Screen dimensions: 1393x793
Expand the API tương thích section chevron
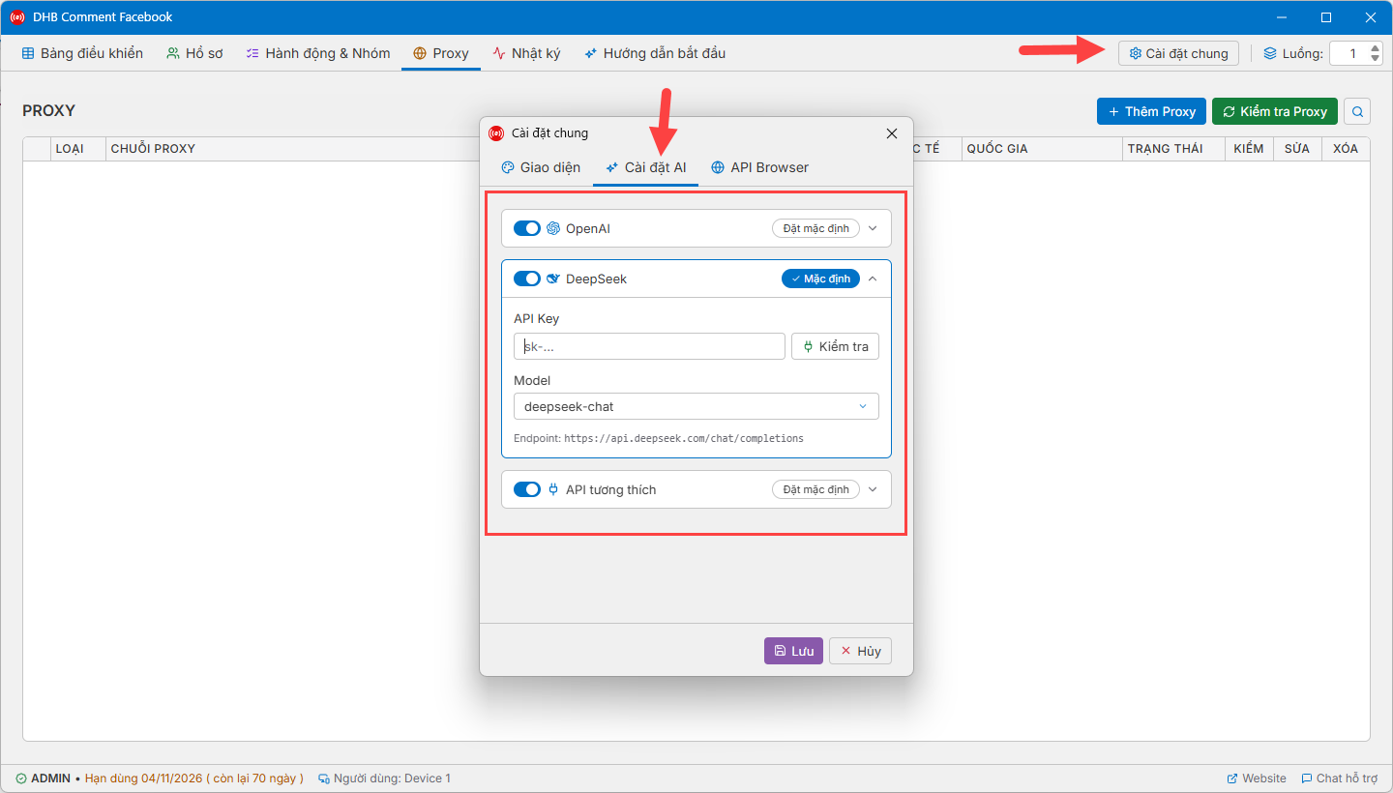click(x=873, y=489)
